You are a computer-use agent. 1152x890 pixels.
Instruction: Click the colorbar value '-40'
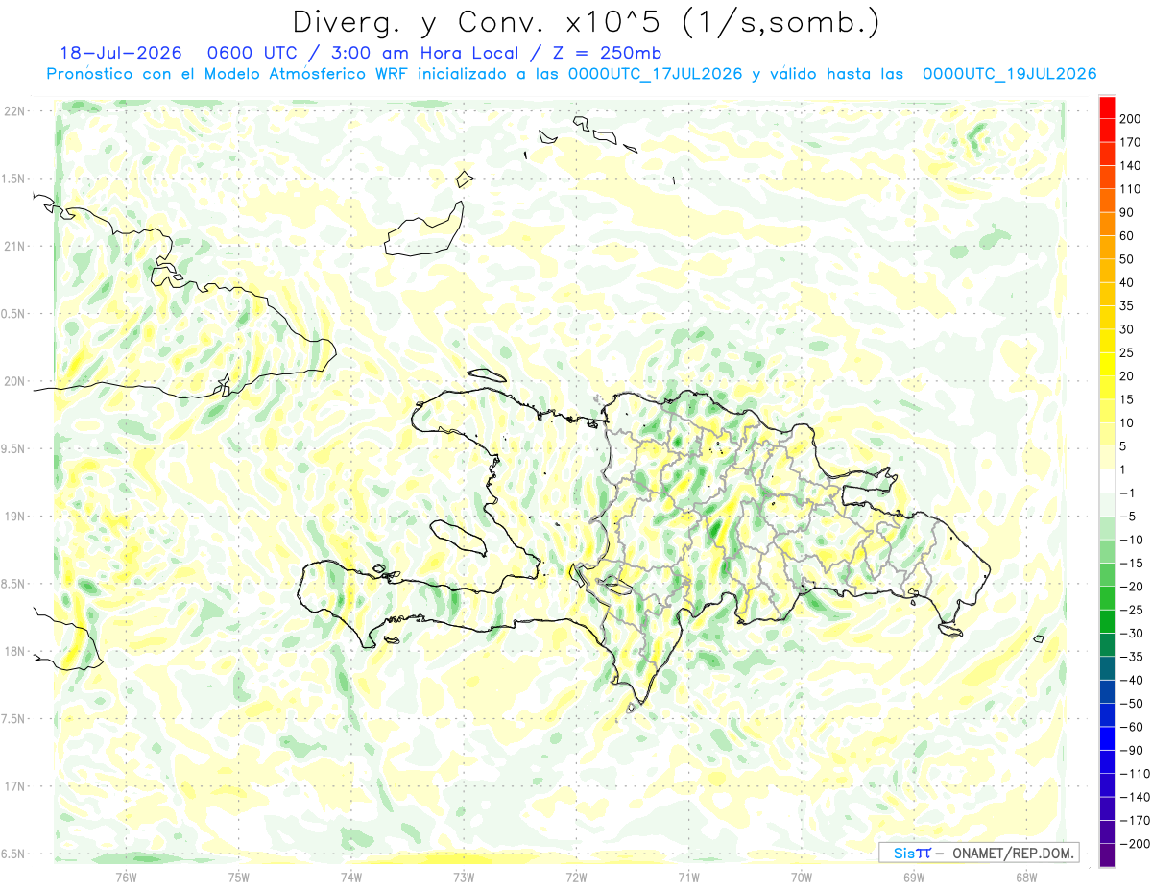[1132, 681]
